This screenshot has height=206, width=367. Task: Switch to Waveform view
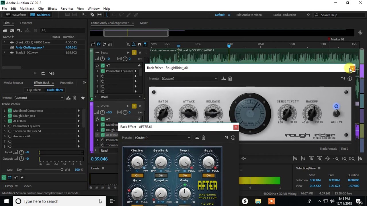click(16, 15)
